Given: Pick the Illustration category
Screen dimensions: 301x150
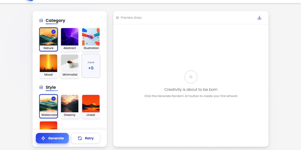Looking at the screenshot, I should [91, 40].
